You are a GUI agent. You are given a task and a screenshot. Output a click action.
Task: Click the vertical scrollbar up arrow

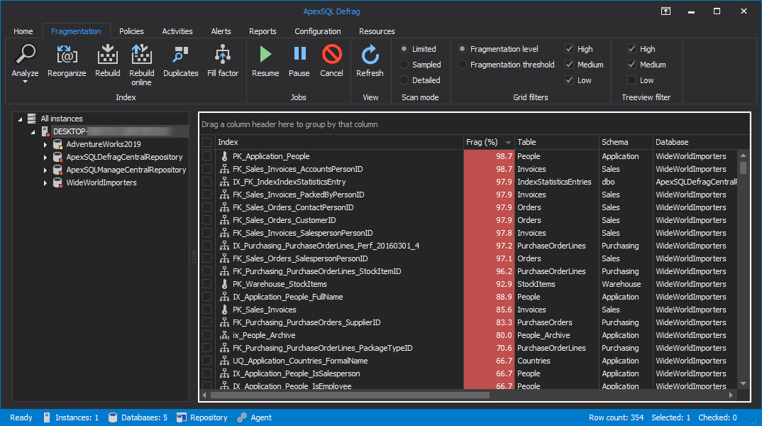click(743, 155)
